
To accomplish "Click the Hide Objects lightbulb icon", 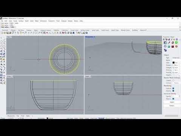I will point(58,33).
